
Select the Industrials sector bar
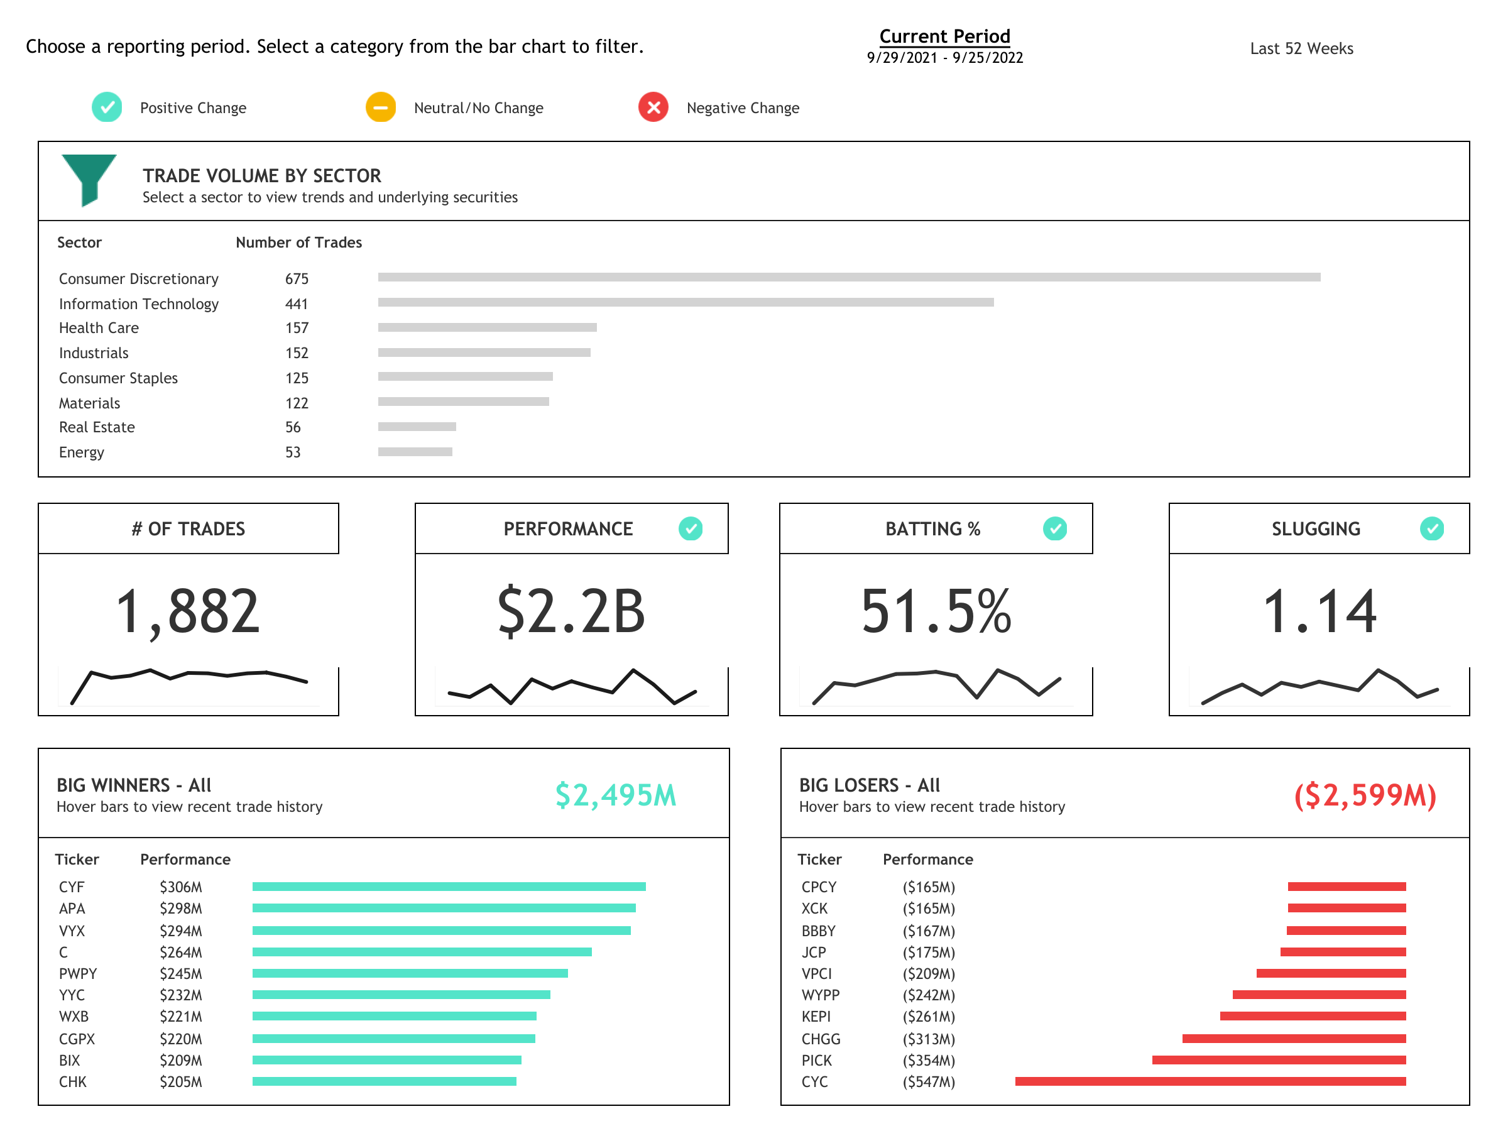pos(484,352)
